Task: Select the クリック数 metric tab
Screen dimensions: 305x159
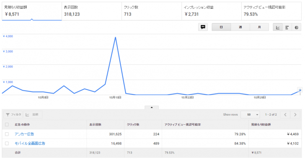Action: [152, 11]
